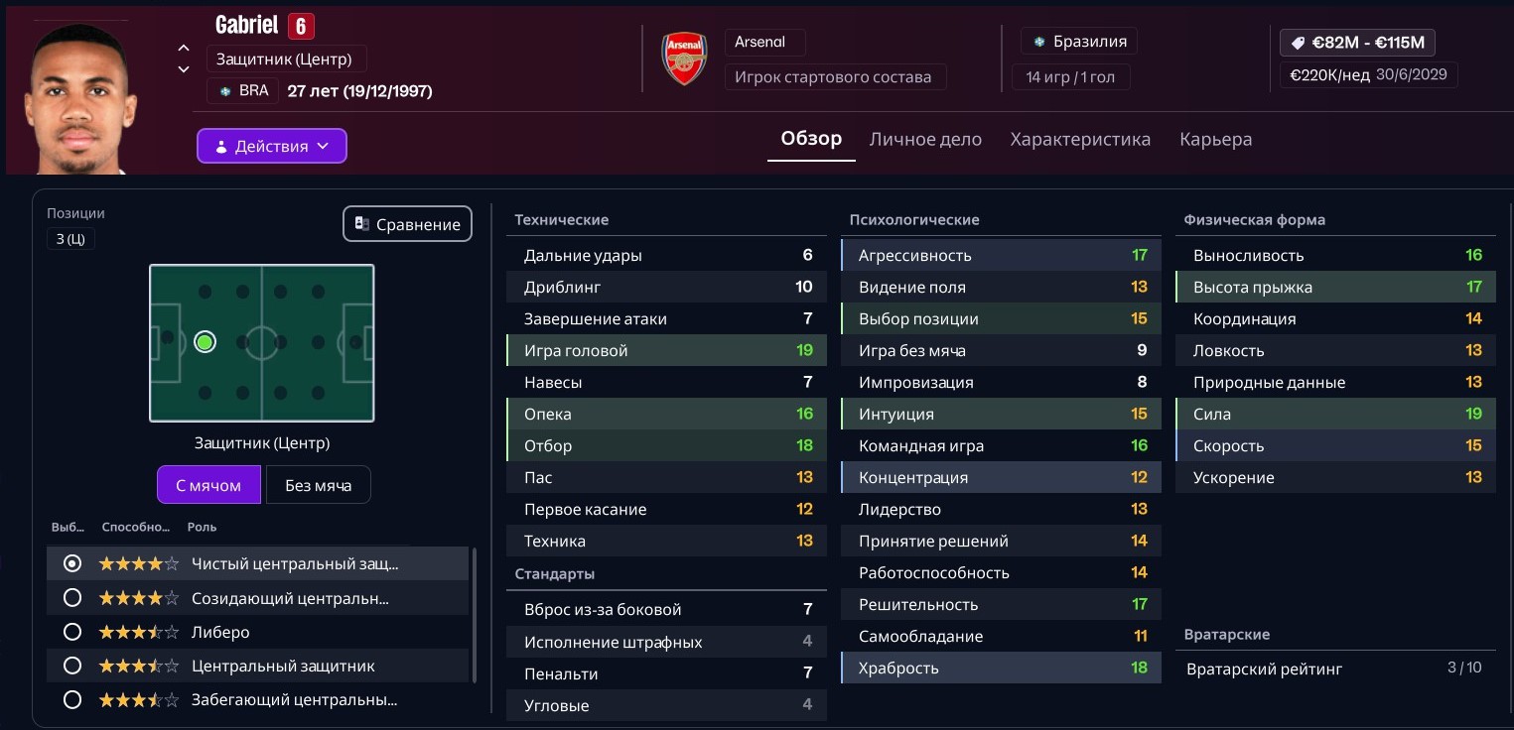Click the red squad number 6 badge
1514x730 pixels.
click(x=301, y=26)
